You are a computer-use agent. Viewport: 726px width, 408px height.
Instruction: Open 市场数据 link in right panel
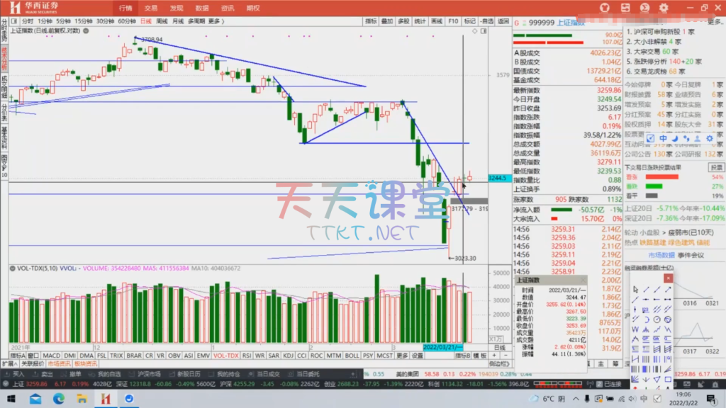661,254
